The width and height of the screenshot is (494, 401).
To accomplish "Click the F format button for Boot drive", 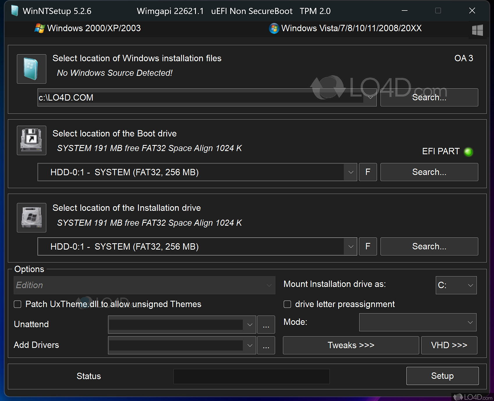I will 368,172.
